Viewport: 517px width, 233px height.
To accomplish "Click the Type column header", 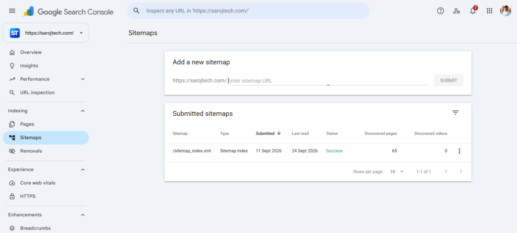I will click(225, 133).
